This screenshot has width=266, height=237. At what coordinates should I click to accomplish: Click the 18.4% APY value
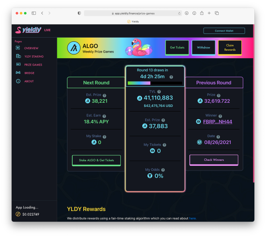[x=96, y=122]
